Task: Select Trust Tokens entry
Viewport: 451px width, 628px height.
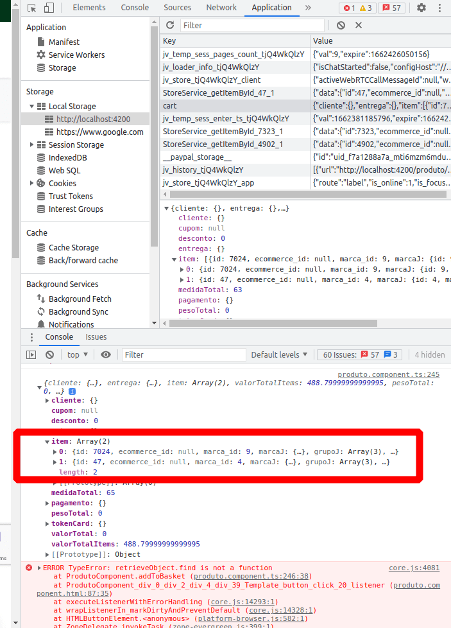Action: [x=71, y=196]
